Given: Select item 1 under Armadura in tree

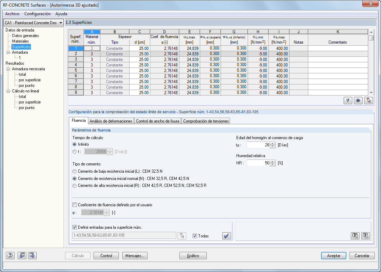Looking at the screenshot, I should click(x=20, y=58).
